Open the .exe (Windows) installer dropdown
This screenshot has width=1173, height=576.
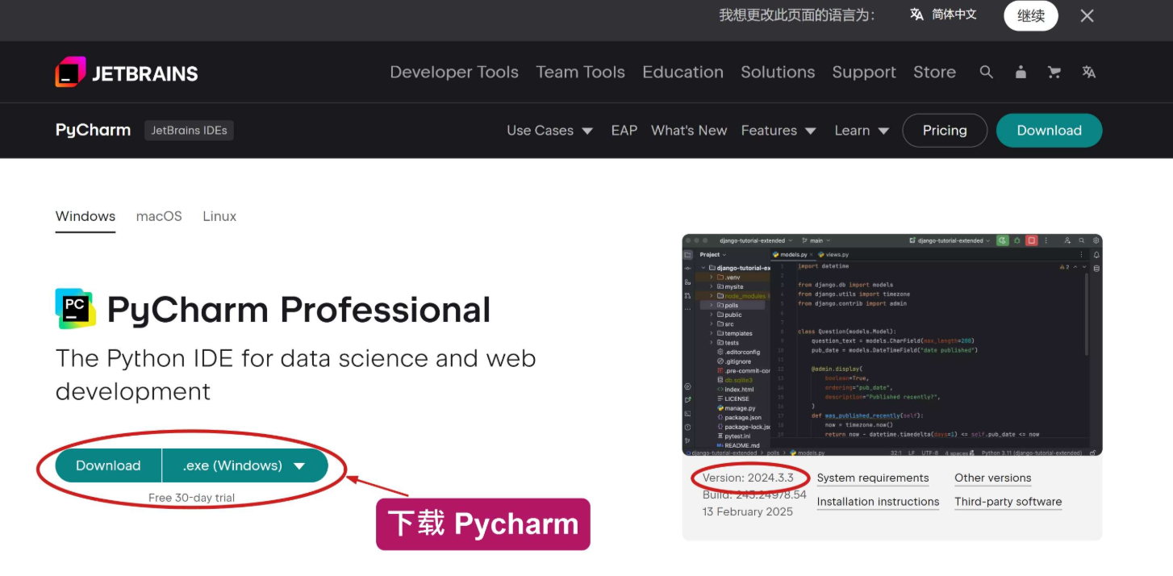tap(245, 465)
